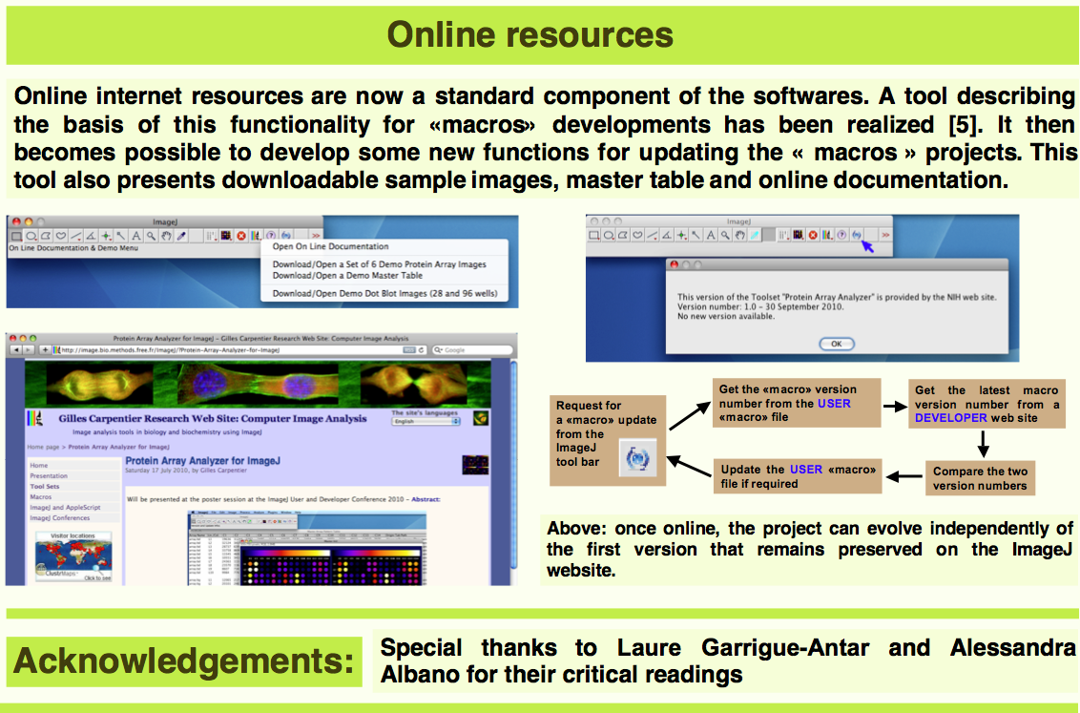This screenshot has width=1080, height=713.
Task: Open 'Macros' link in website sidebar
Action: 41,496
